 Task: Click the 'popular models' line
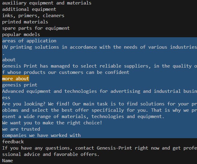[21, 34]
